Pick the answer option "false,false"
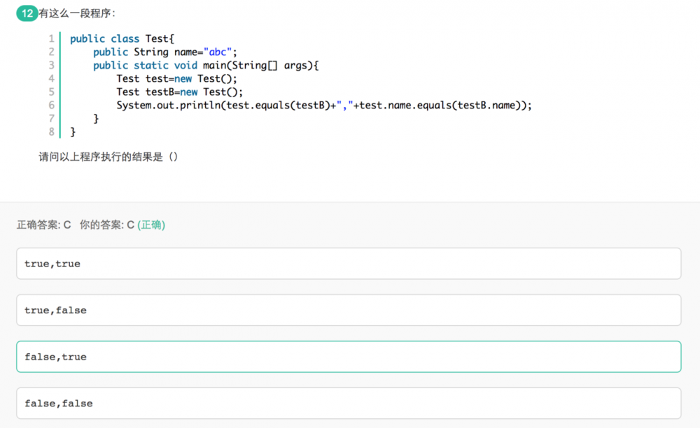 (x=349, y=403)
